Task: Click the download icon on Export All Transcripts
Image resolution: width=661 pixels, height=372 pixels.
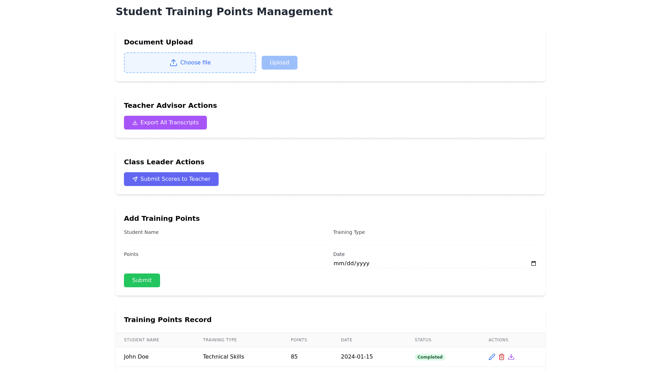Action: [135, 123]
